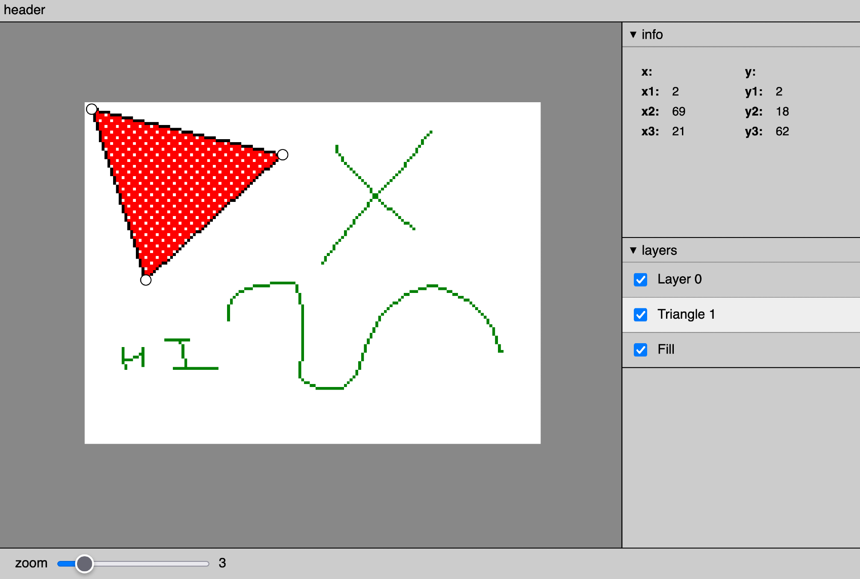Click the Triangle 1 layer name
860x579 pixels.
686,314
